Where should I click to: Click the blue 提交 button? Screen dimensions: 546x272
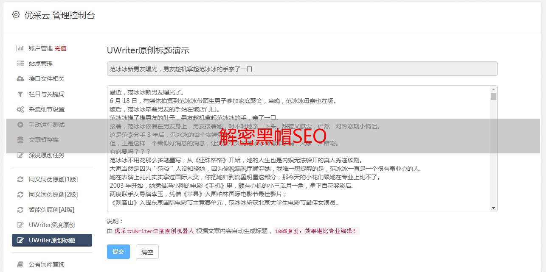118,252
